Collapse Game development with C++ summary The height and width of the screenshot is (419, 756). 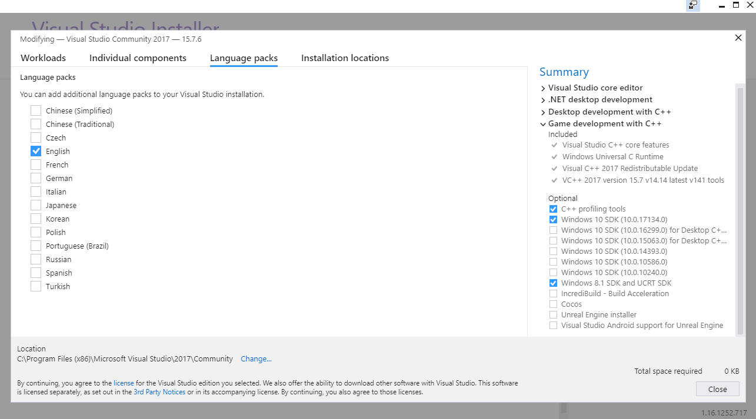[x=543, y=124]
